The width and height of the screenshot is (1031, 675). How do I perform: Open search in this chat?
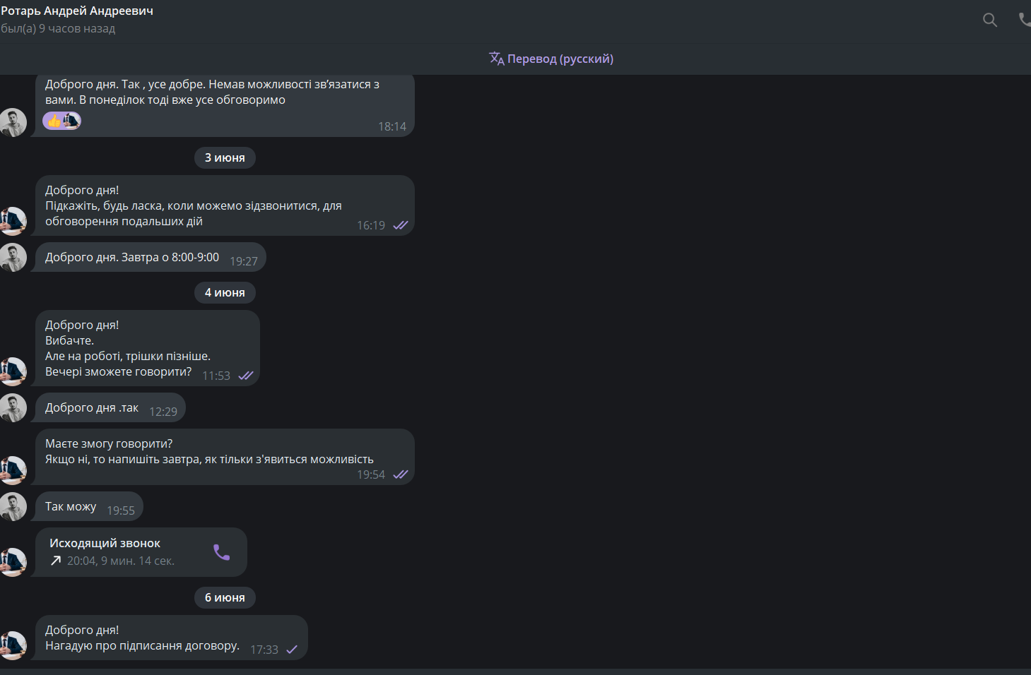pyautogui.click(x=990, y=20)
